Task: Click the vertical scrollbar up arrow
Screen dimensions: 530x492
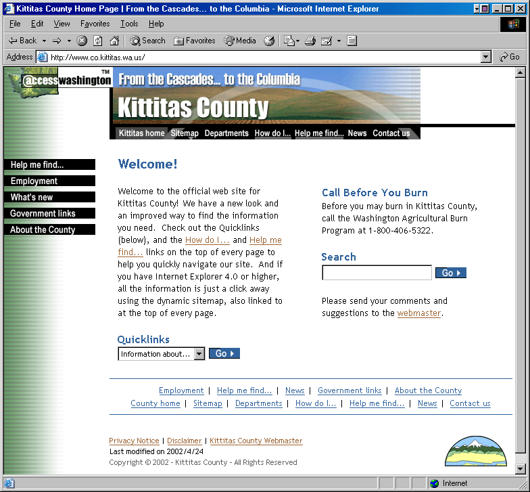Action: (521, 72)
